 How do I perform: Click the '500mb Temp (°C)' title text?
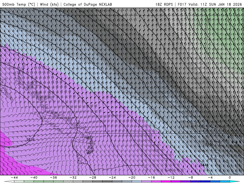click(19, 4)
